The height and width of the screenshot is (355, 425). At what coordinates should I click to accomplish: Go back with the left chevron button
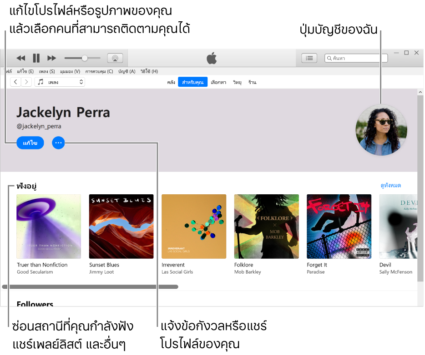(x=15, y=82)
